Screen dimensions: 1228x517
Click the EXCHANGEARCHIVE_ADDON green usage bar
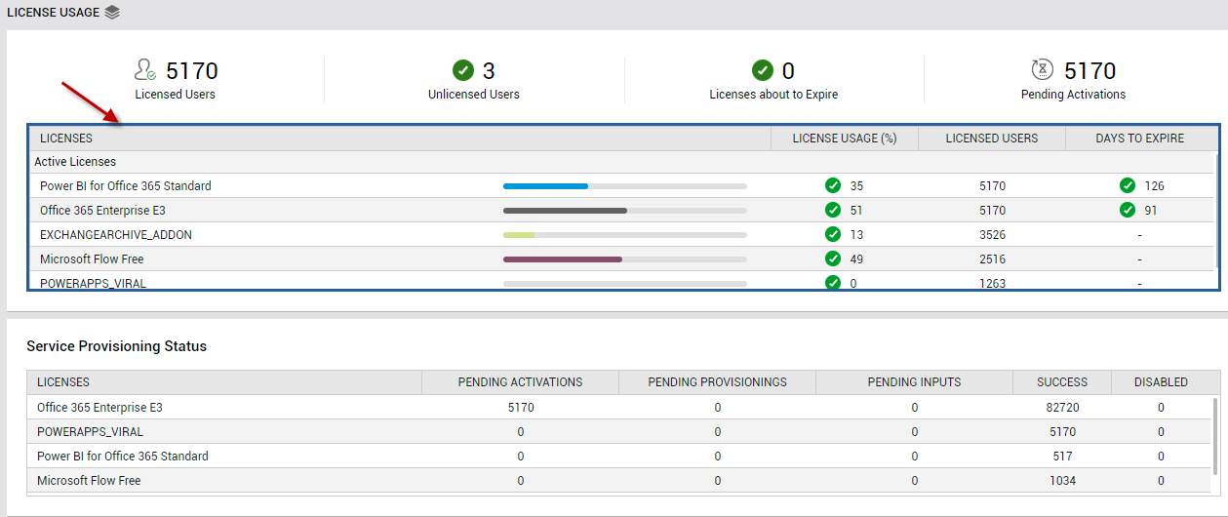(519, 234)
